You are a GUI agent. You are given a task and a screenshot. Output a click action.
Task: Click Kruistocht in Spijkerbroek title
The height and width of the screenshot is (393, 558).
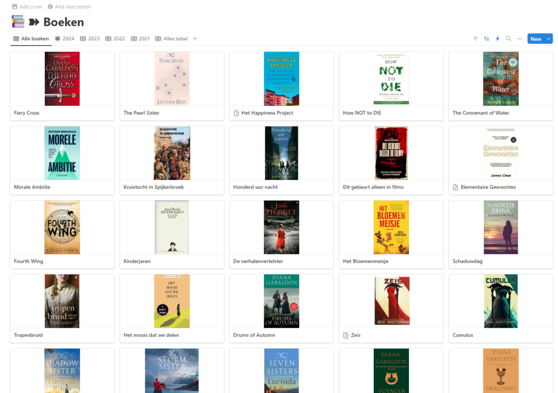[x=154, y=188]
